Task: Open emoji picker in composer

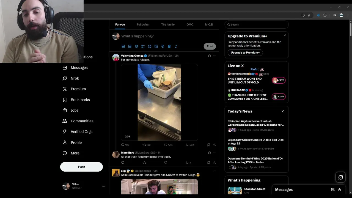Action: (x=150, y=46)
